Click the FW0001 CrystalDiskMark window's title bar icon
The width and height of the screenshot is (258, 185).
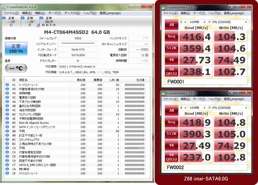[163, 7]
